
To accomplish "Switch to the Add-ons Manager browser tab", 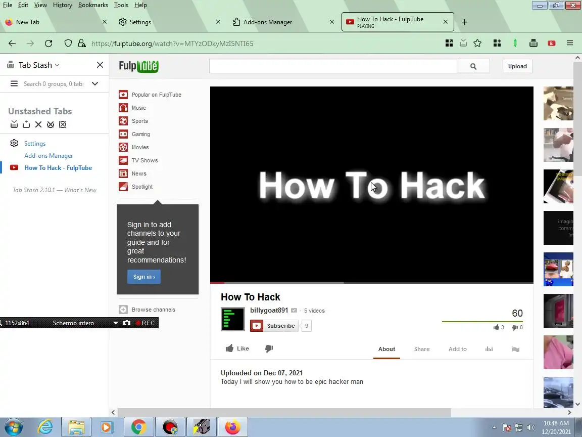I will pos(283,22).
